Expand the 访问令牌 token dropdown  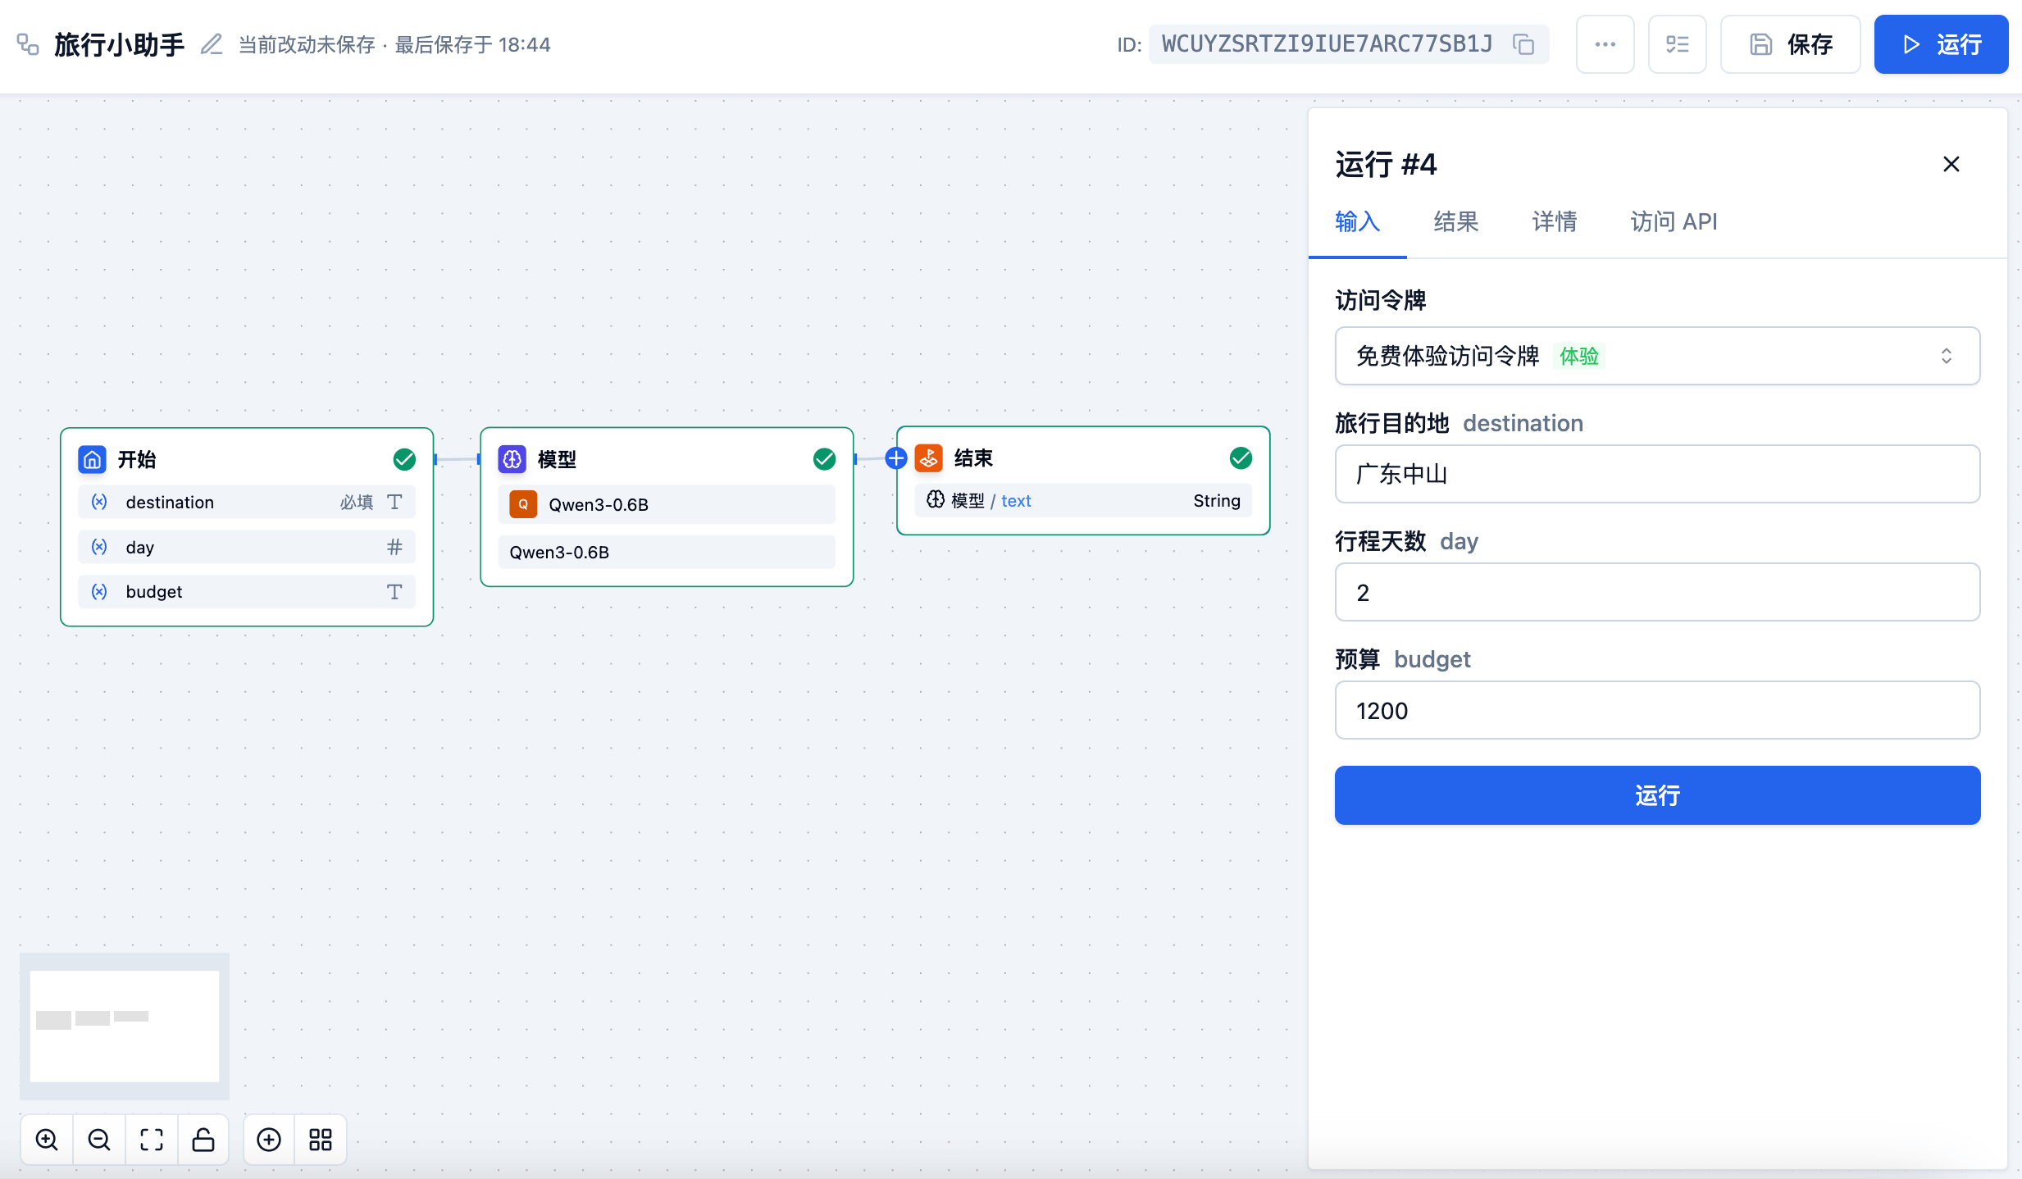pos(1657,356)
